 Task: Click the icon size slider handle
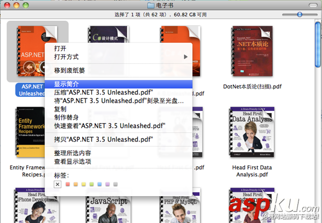pos(300,15)
